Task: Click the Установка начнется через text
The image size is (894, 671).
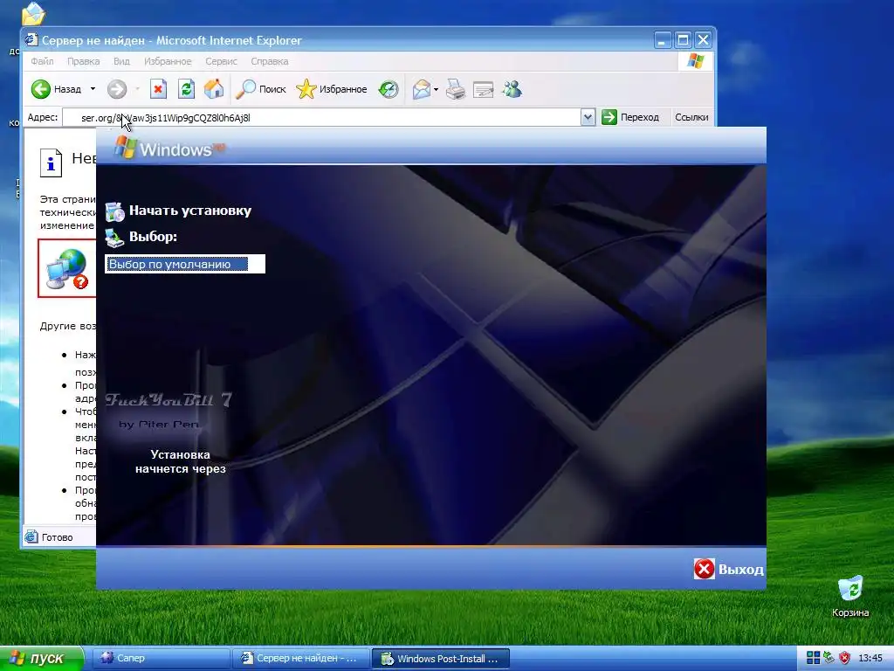Action: click(x=180, y=461)
